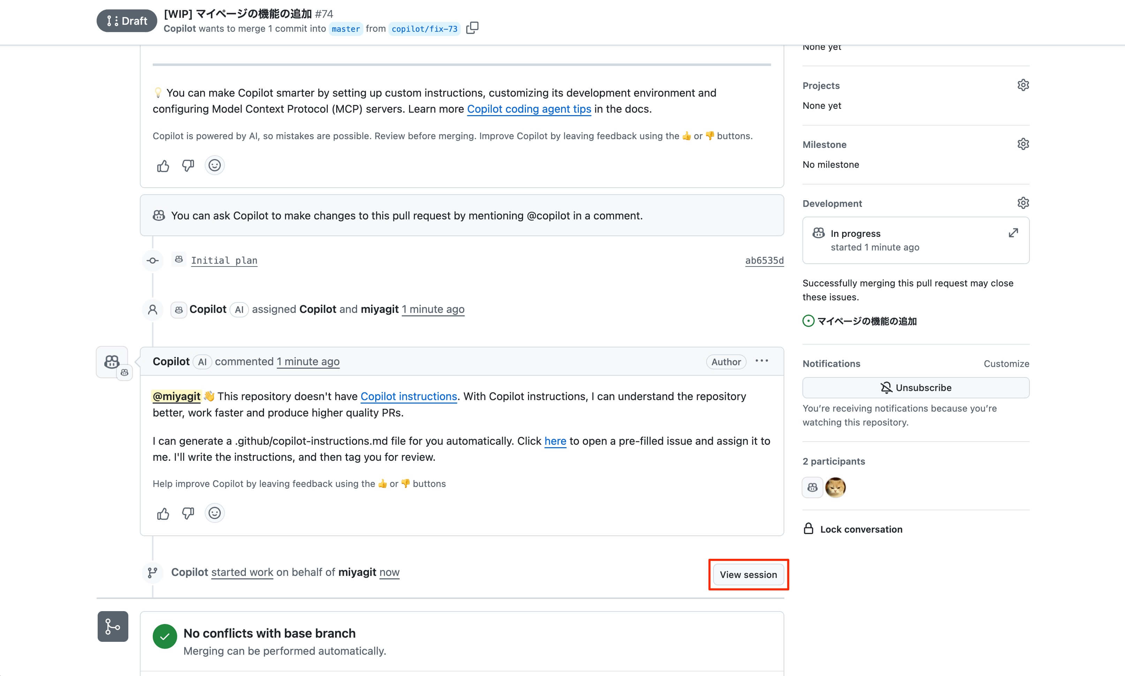Open Projects settings gear
This screenshot has width=1125, height=676.
coord(1023,85)
